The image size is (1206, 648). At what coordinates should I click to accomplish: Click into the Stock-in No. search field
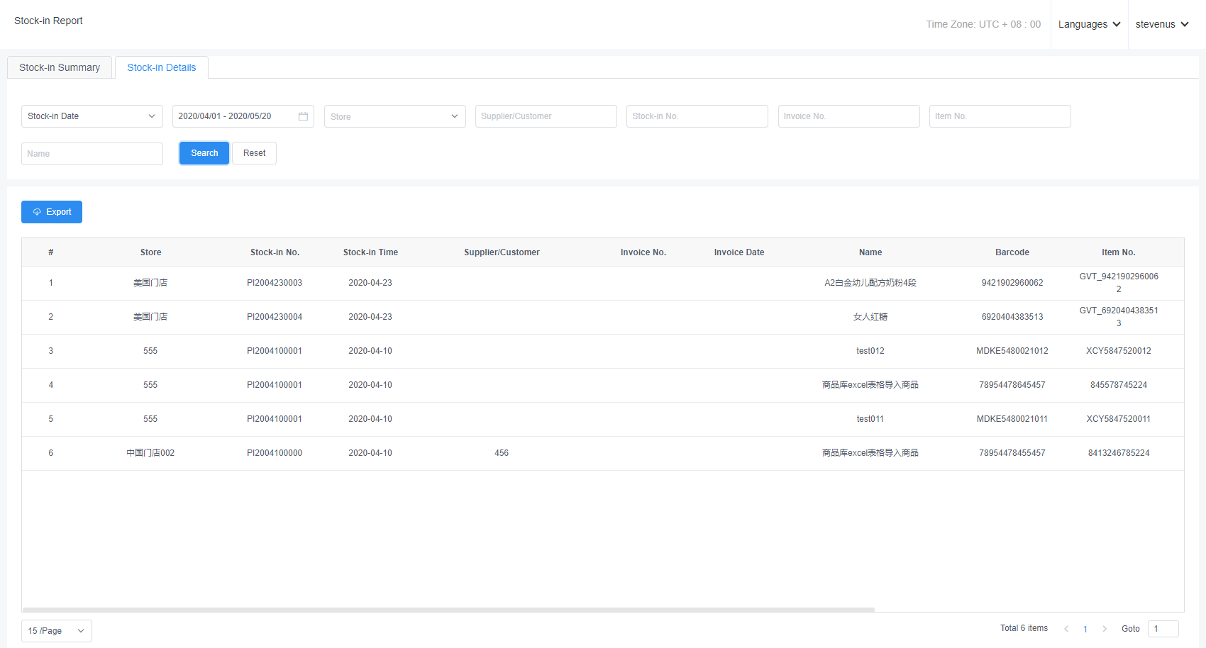coord(697,116)
